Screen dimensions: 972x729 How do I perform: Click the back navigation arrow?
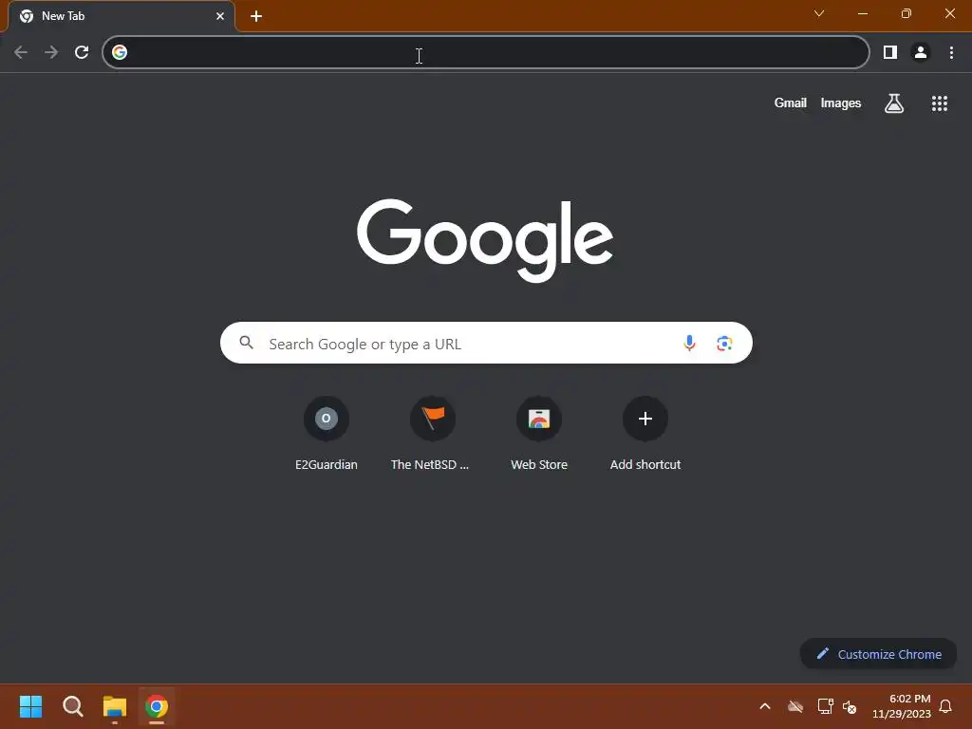coord(21,52)
